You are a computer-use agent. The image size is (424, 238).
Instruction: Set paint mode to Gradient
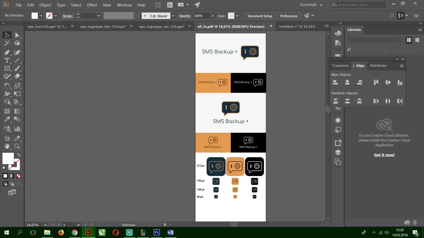[x=12, y=176]
